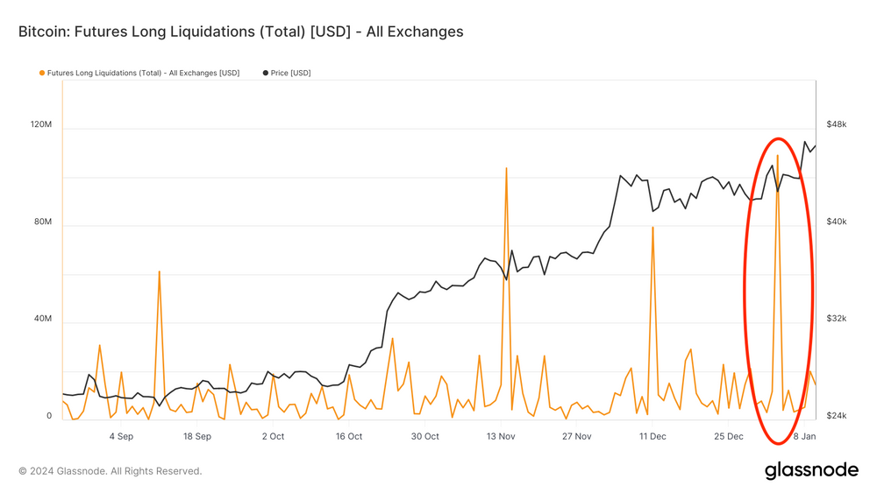Toggle the Futures Long Liquidations legend label
Image resolution: width=877 pixels, height=493 pixels.
(143, 74)
